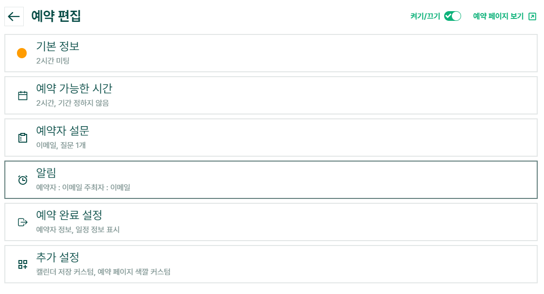
Task: Click the external link icon
Action: coord(532,16)
